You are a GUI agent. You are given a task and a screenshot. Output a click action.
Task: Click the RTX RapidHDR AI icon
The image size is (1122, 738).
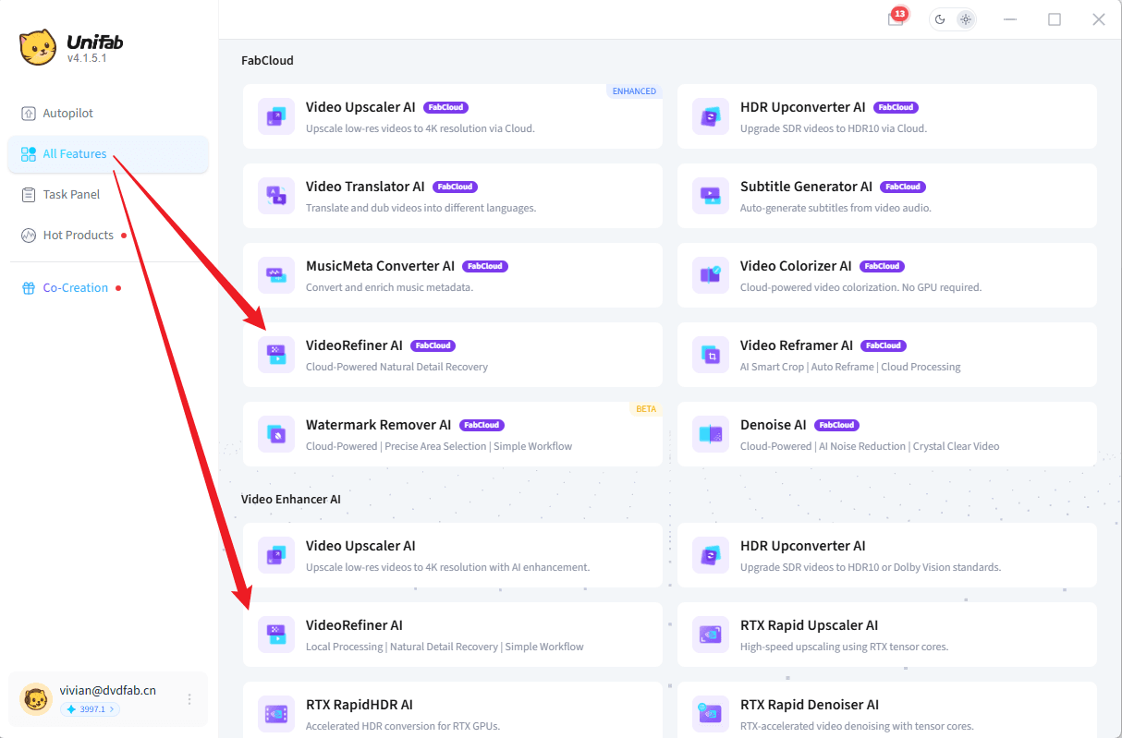point(276,714)
